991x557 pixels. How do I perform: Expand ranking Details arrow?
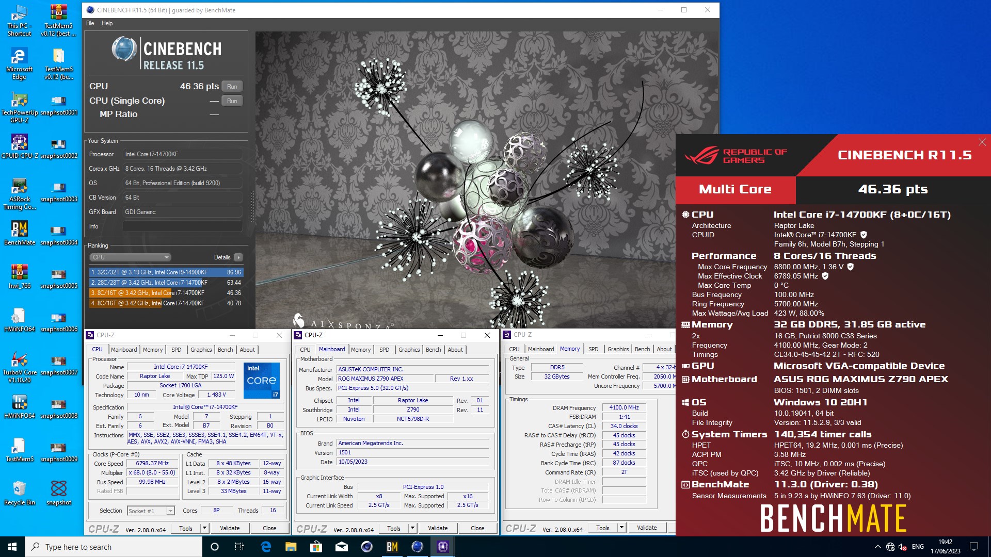tap(238, 257)
